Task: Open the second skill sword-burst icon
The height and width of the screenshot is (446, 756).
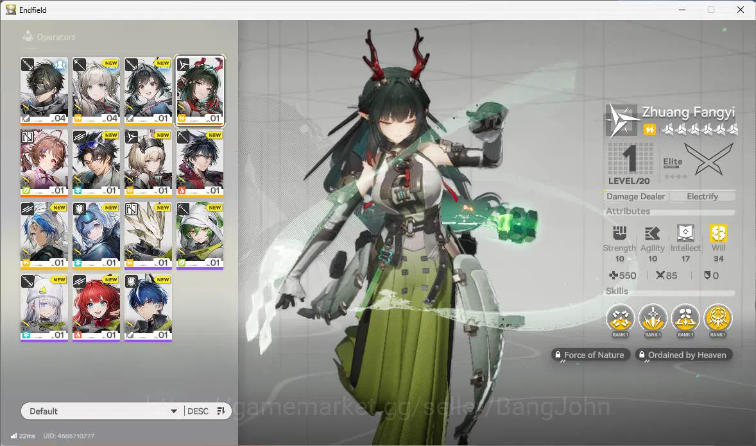Action: click(653, 318)
